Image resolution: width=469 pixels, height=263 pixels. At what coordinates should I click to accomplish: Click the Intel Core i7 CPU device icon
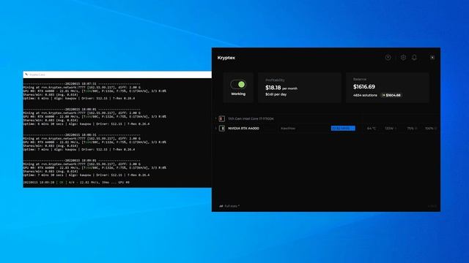coord(221,118)
